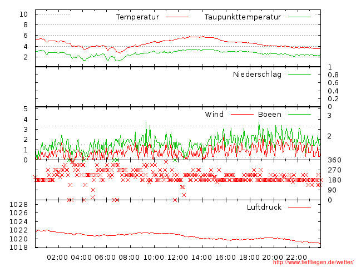Click the green Niederschlag legend line
The width and height of the screenshot is (356, 267).
coord(299,74)
